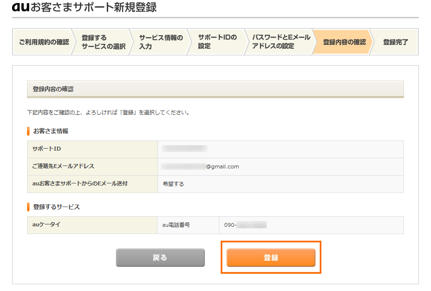Select the ご利用規約の確認 step
Viewport: 431px width, 291px height.
tap(43, 42)
